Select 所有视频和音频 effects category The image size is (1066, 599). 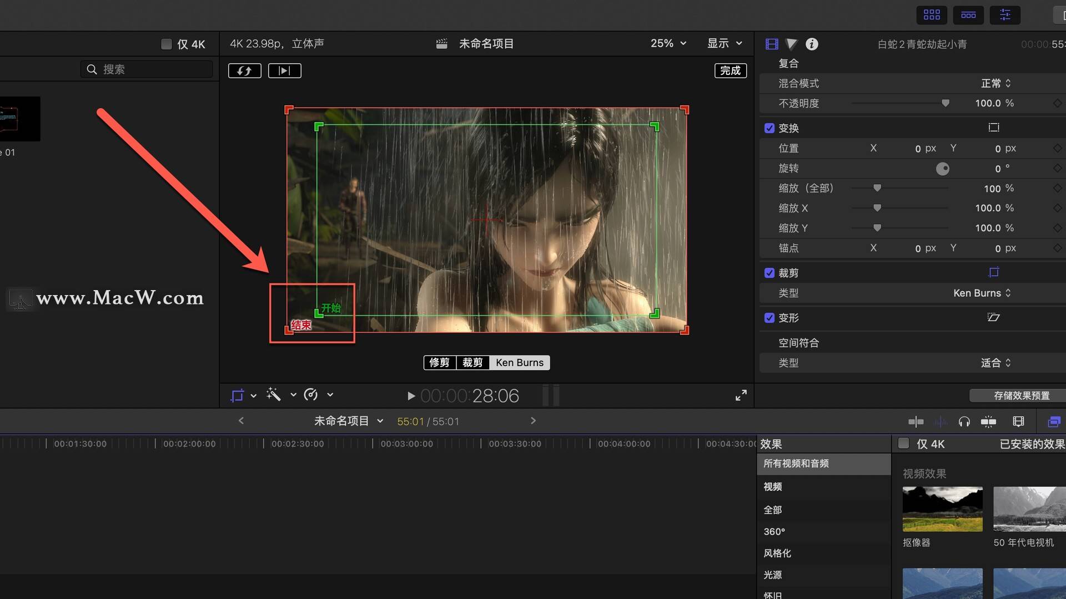tap(824, 464)
